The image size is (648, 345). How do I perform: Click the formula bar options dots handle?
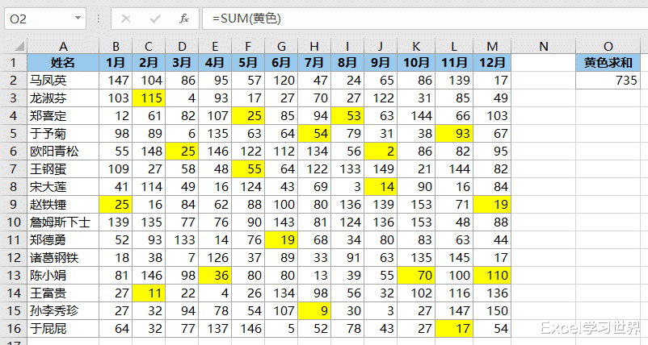click(x=99, y=19)
